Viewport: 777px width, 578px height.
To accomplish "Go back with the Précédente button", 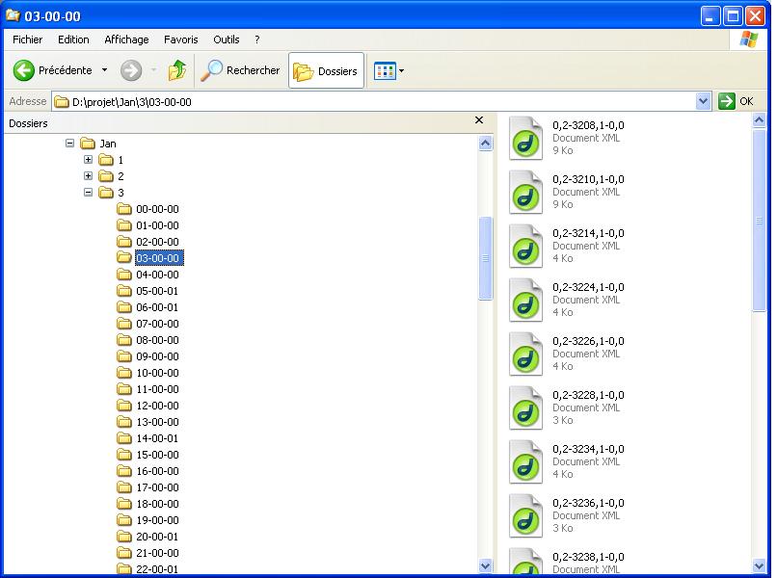I will tap(52, 70).
